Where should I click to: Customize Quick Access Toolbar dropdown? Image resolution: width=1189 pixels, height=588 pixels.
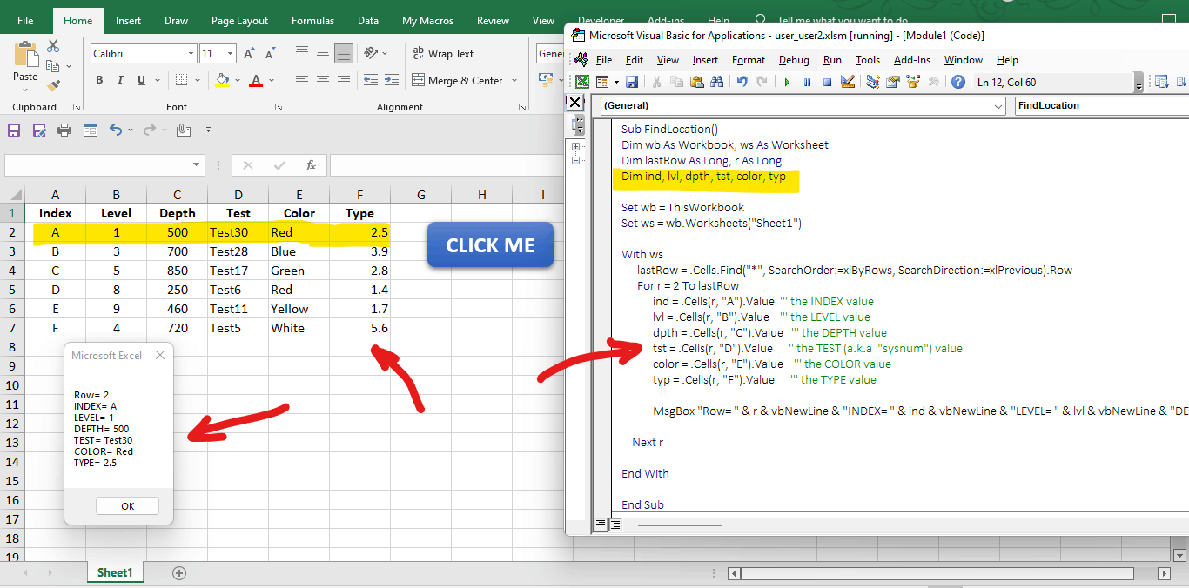pos(208,130)
